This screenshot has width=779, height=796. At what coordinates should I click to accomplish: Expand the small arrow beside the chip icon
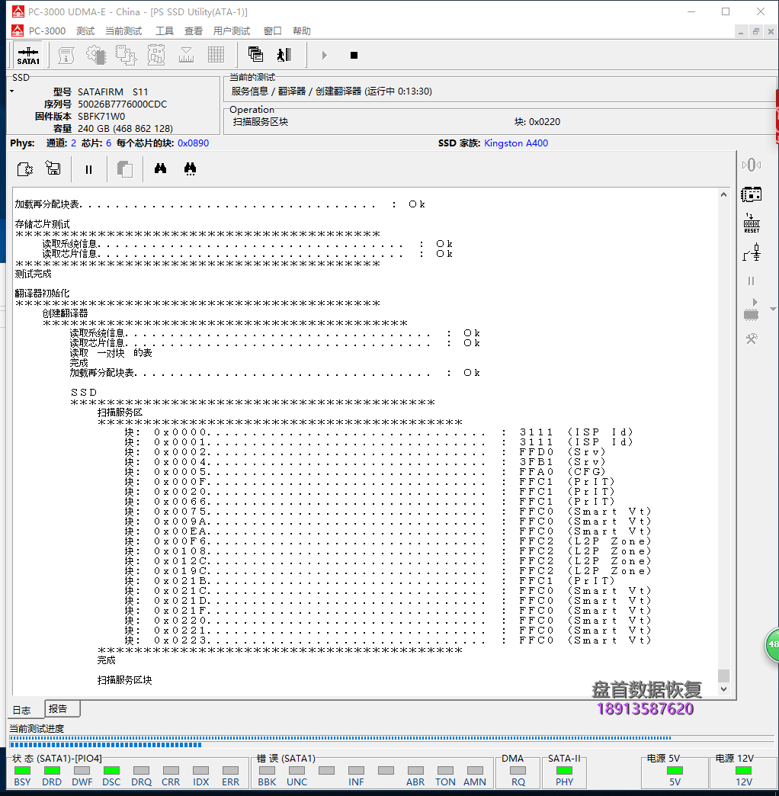[773, 309]
